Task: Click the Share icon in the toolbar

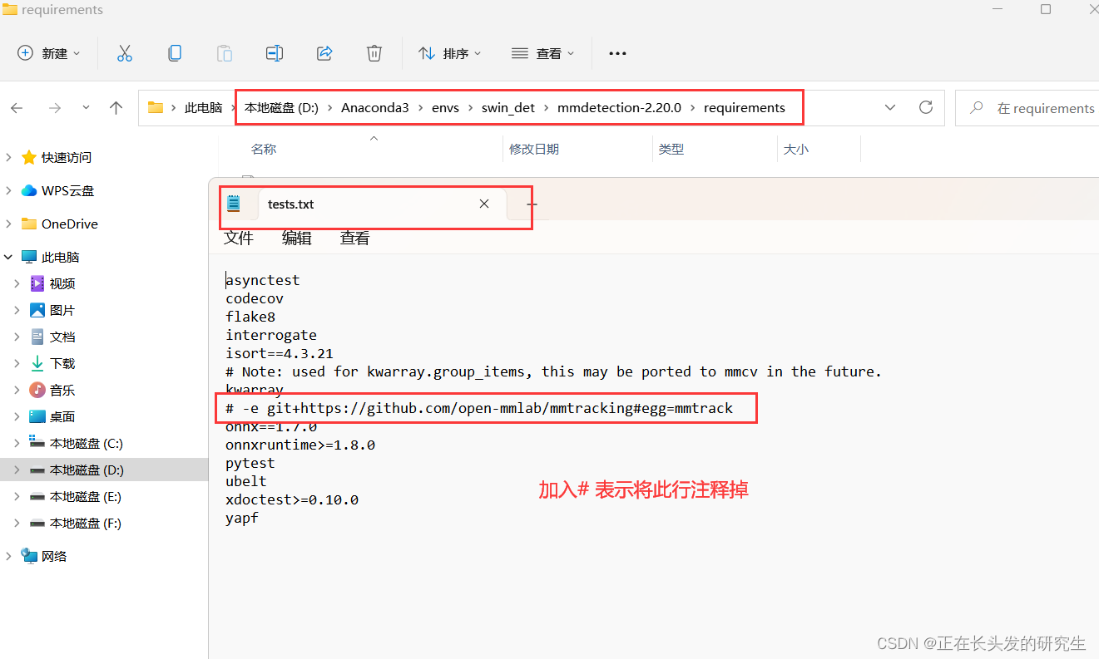Action: 324,53
